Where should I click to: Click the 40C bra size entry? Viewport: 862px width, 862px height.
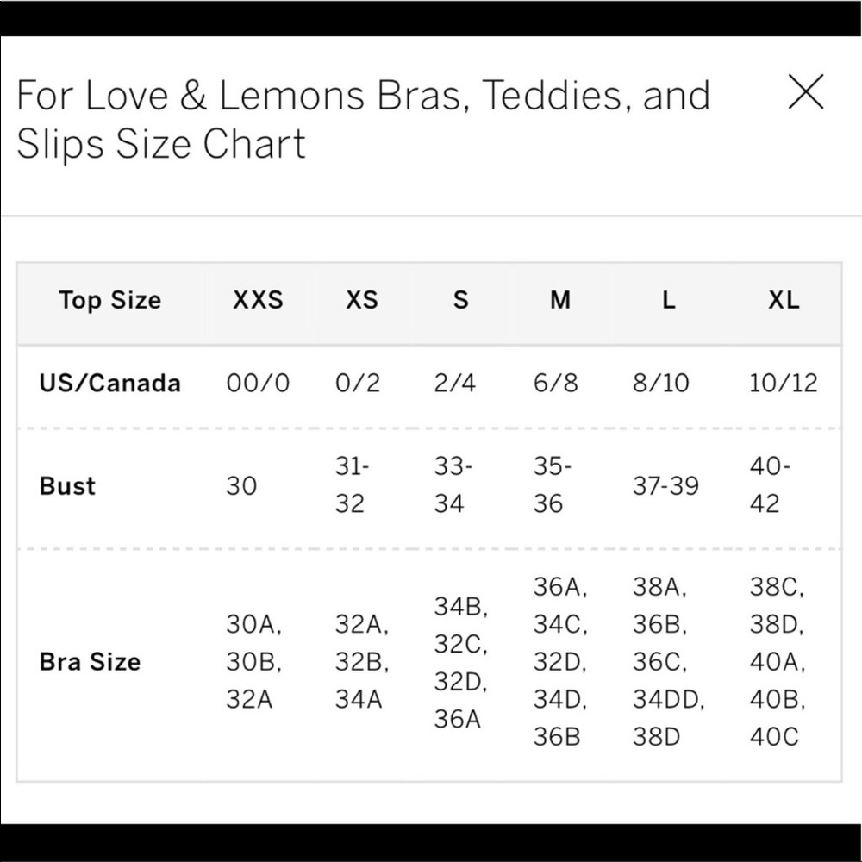click(774, 737)
